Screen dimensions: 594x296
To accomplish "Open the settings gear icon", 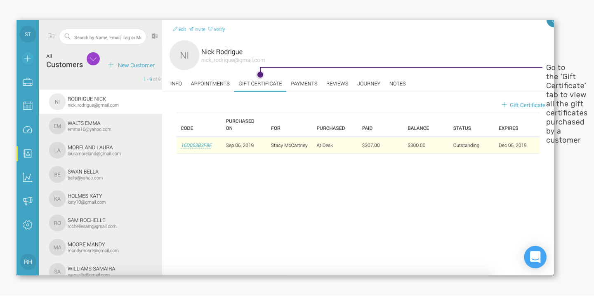I will point(28,225).
